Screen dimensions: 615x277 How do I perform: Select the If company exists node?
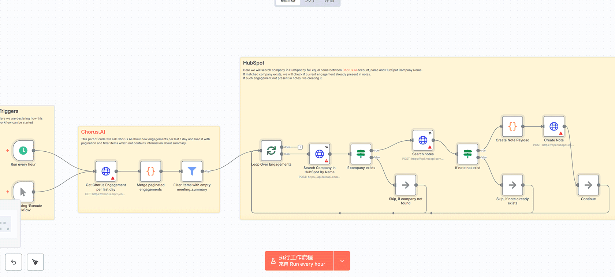coord(361,154)
